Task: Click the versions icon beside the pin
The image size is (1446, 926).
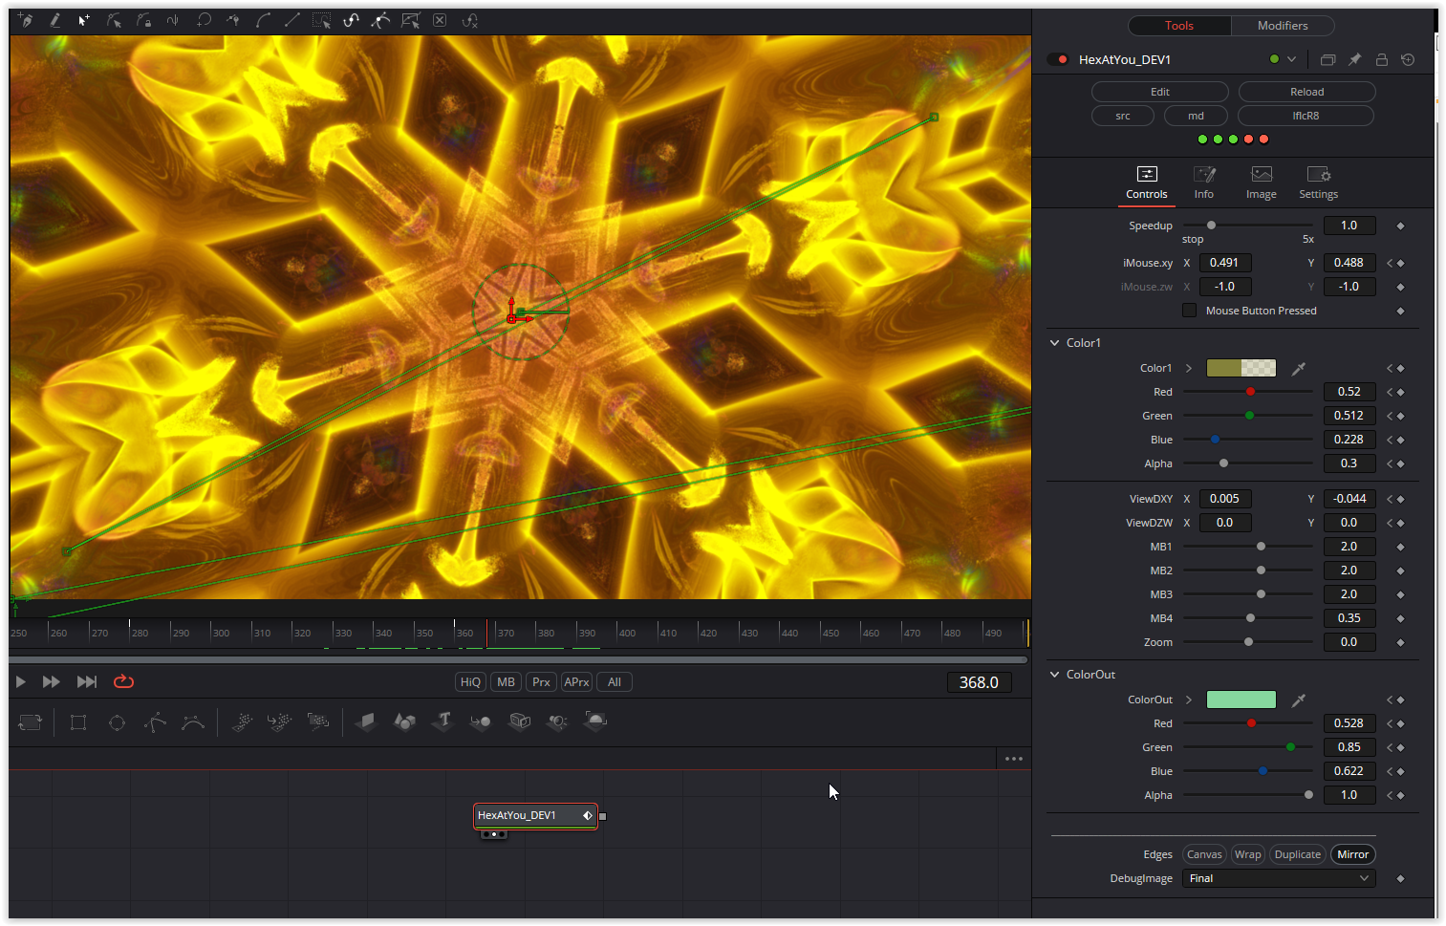Action: [x=1327, y=59]
